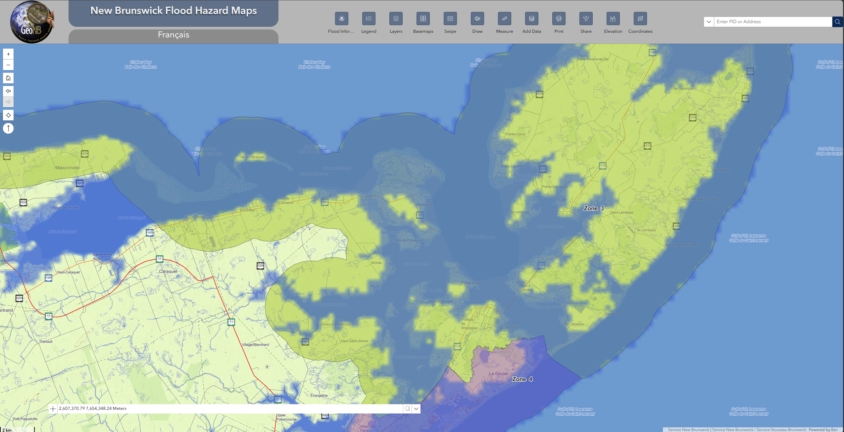Go to the next map extent
The height and width of the screenshot is (432, 844).
click(8, 102)
